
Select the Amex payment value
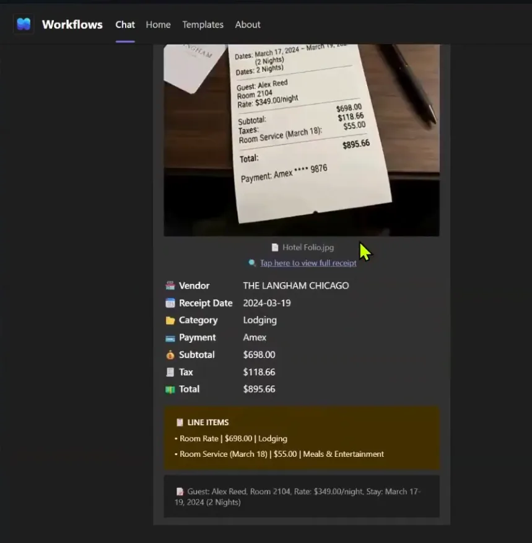coord(255,338)
